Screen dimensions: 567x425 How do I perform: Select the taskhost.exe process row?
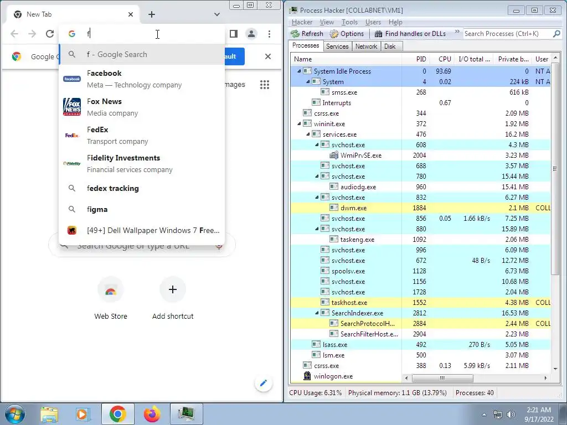[x=421, y=303]
